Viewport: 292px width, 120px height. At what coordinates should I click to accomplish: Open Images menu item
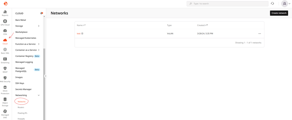tap(19, 77)
